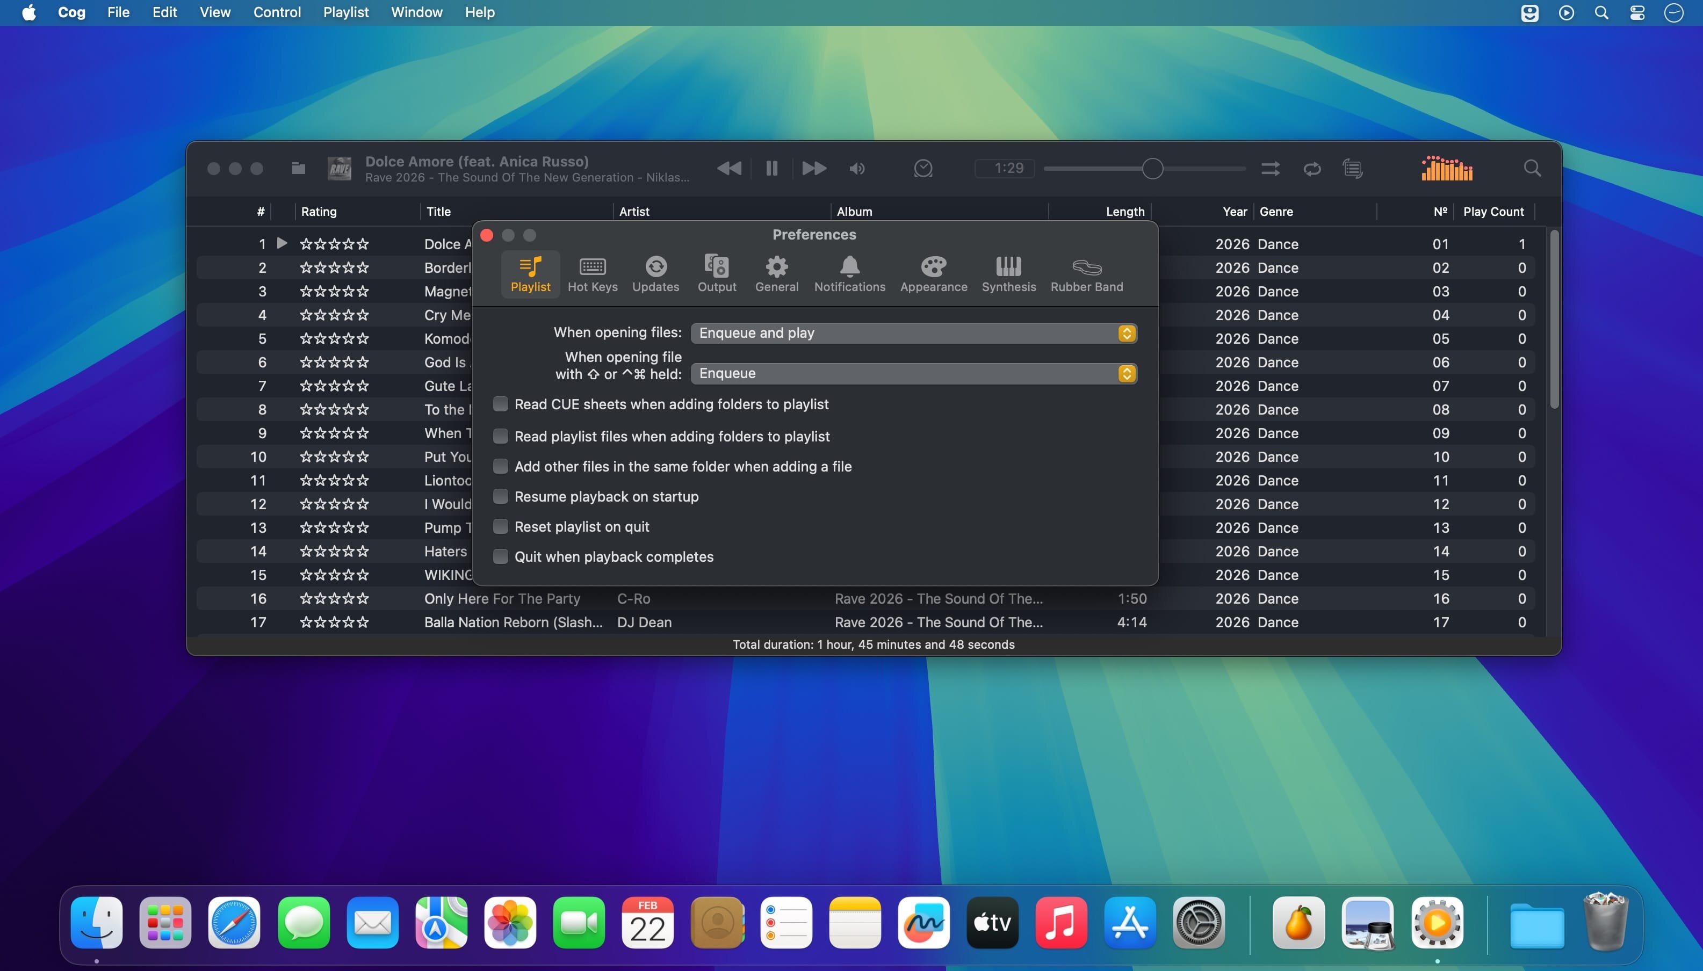Open the When opening files dropdown
The height and width of the screenshot is (971, 1703).
913,333
